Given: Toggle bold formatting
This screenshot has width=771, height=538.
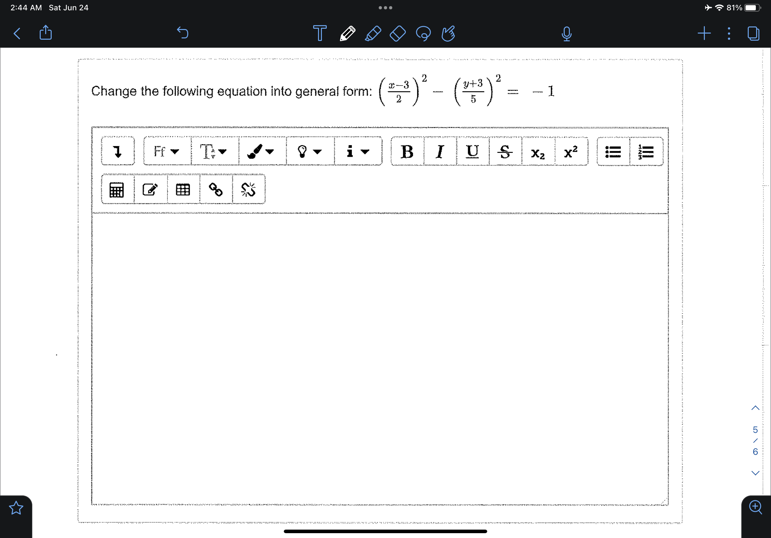Looking at the screenshot, I should pyautogui.click(x=407, y=152).
